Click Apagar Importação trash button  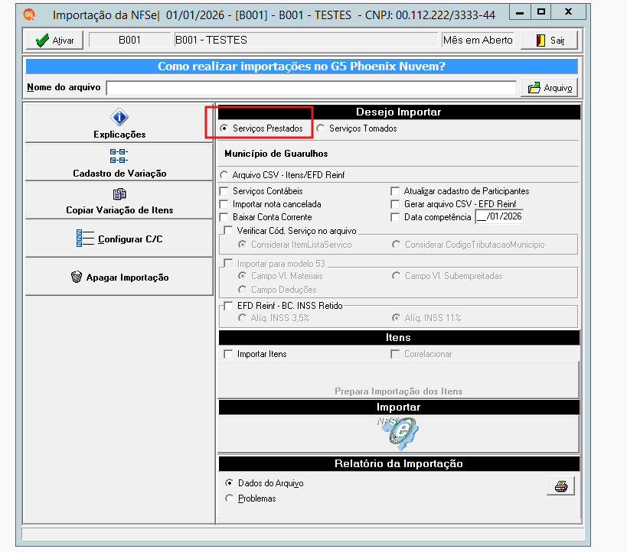pos(119,277)
